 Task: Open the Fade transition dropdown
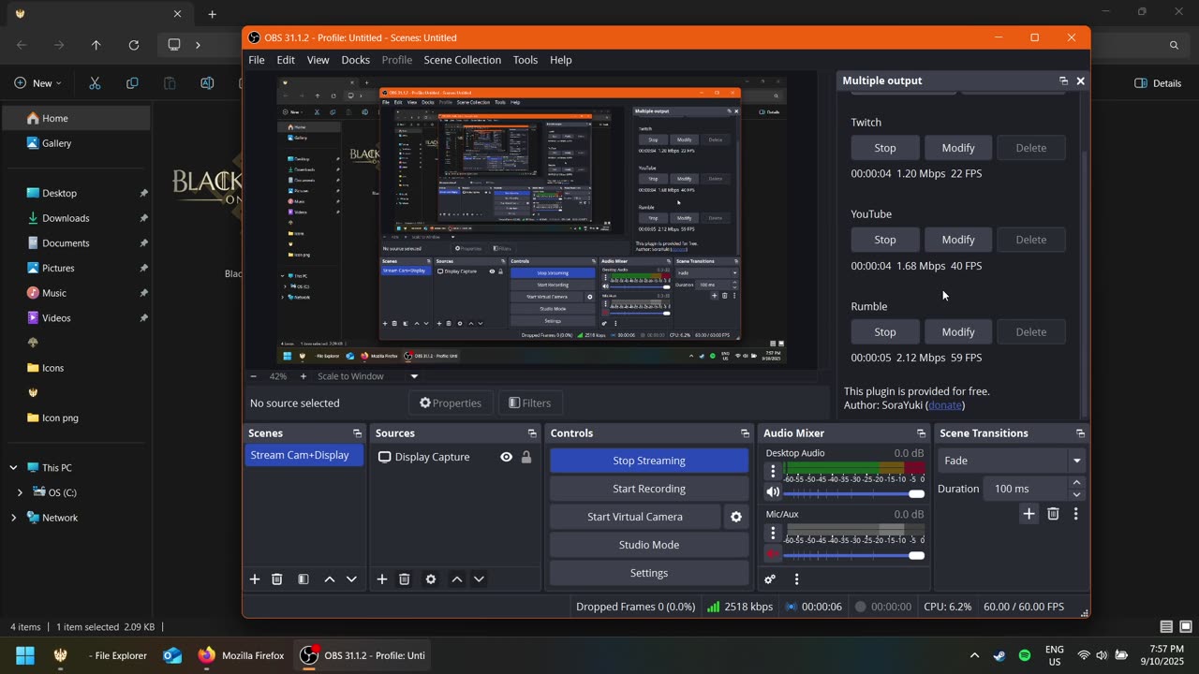(x=1011, y=461)
